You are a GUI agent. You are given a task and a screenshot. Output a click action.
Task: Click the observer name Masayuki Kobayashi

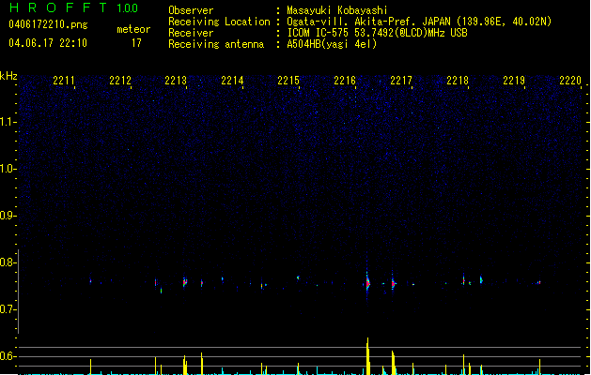pos(337,10)
